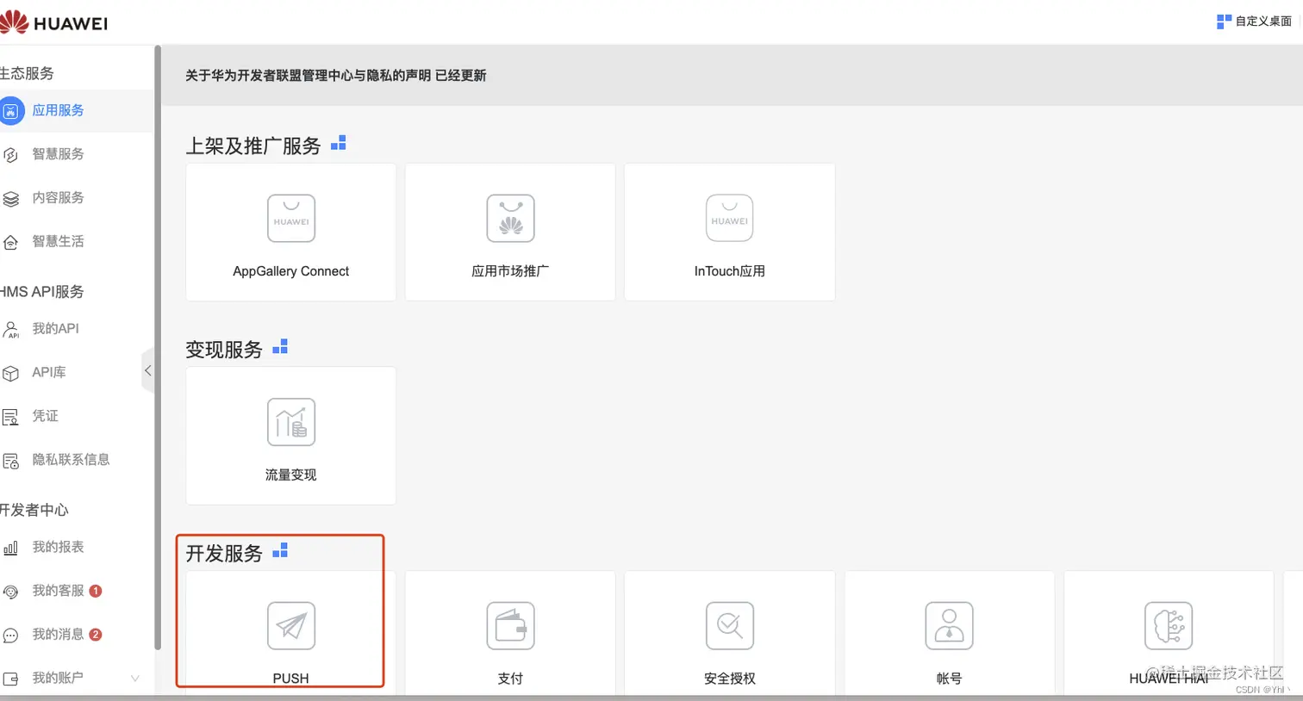Image resolution: width=1303 pixels, height=701 pixels.
Task: Open the PUSH paper plane icon
Action: 291,625
